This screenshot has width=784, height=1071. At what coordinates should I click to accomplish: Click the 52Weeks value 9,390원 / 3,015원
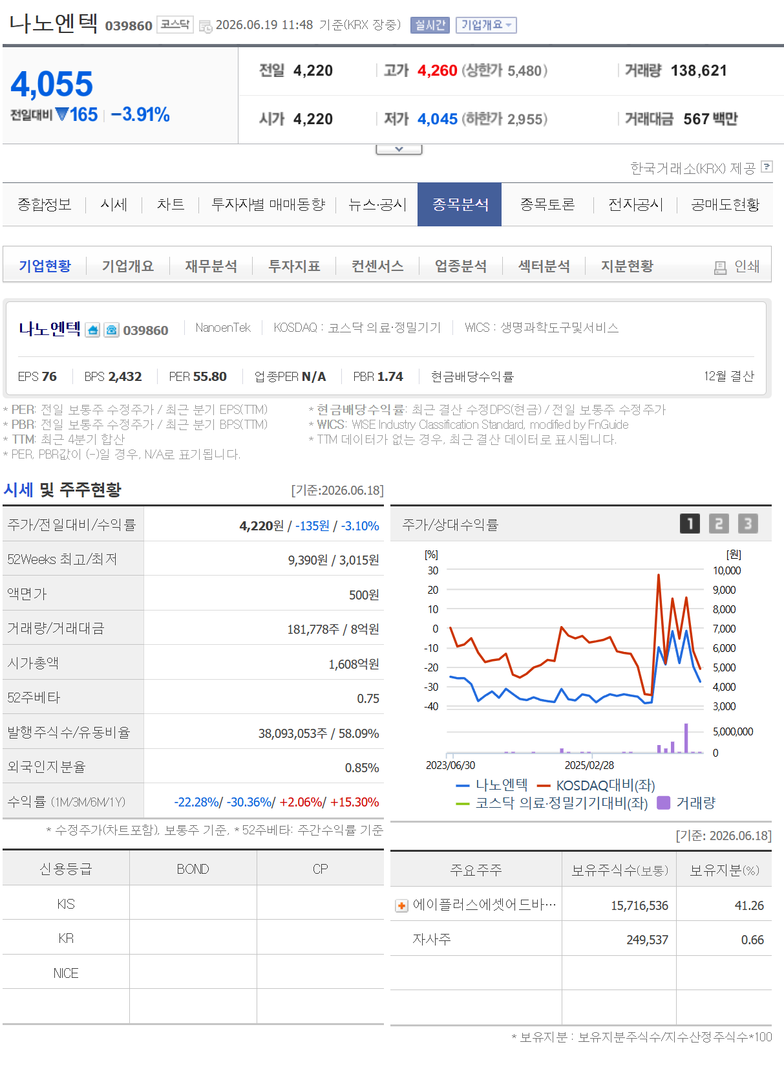coord(334,560)
